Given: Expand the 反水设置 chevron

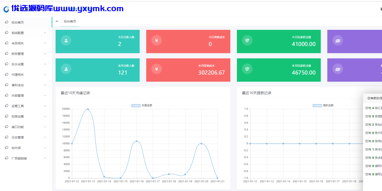Looking at the screenshot, I should pyautogui.click(x=45, y=64).
